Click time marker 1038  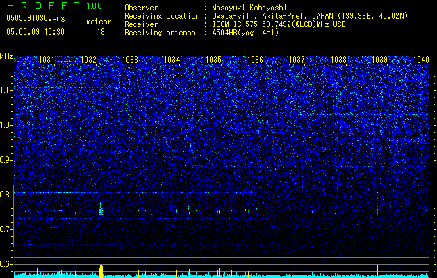click(338, 59)
